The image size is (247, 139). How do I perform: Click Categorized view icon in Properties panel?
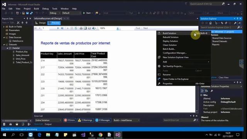(x=202, y=91)
